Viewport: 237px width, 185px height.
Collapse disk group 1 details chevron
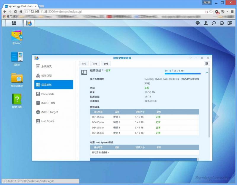[x=206, y=72]
